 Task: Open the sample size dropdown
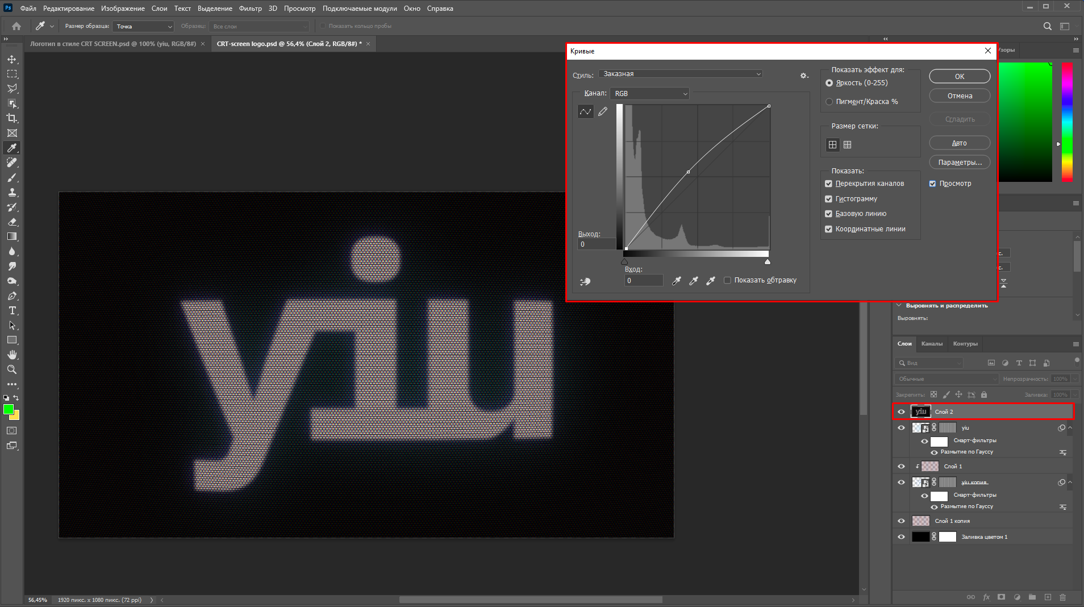[x=143, y=26]
